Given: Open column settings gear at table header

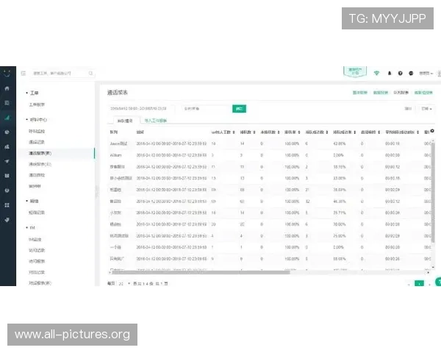Looking at the screenshot, I should (x=432, y=131).
